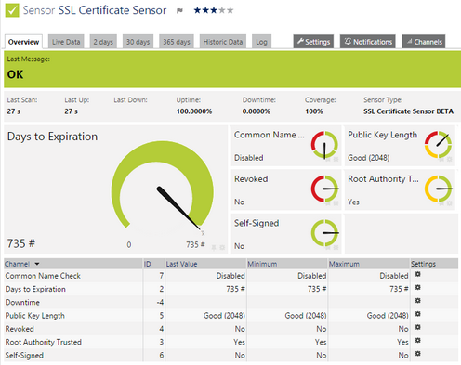Open the Log tab
The width and height of the screenshot is (461, 365).
261,42
